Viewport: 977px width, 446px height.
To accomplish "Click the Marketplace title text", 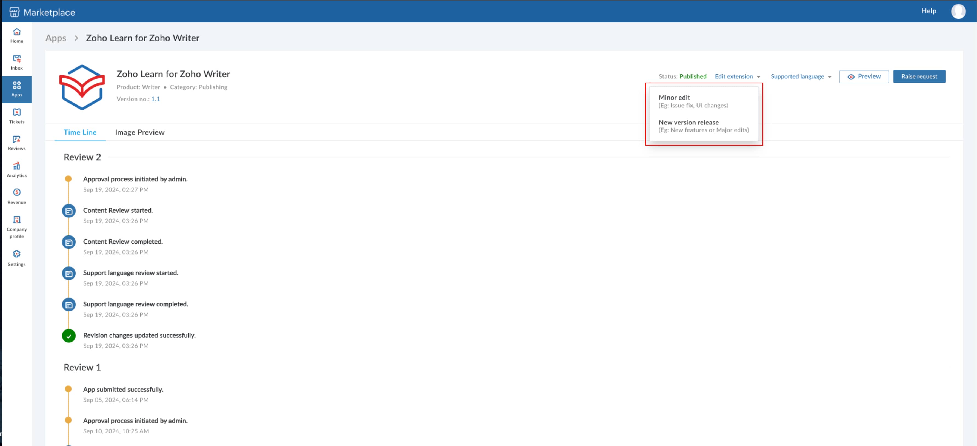I will [x=49, y=12].
